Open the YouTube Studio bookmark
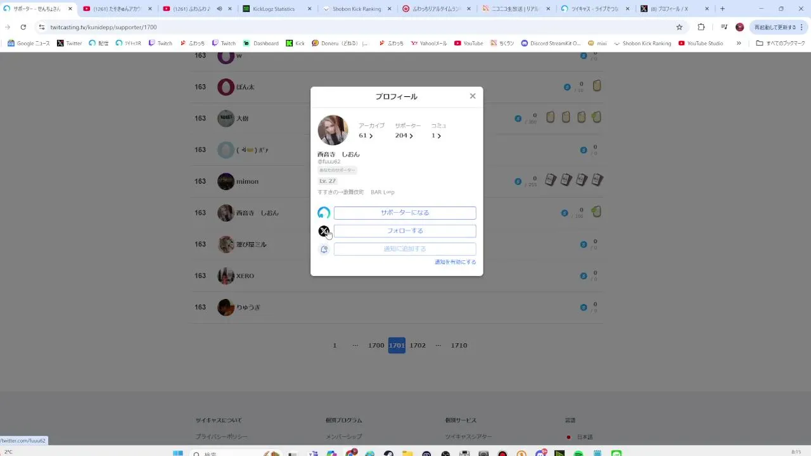The height and width of the screenshot is (456, 811). (700, 43)
